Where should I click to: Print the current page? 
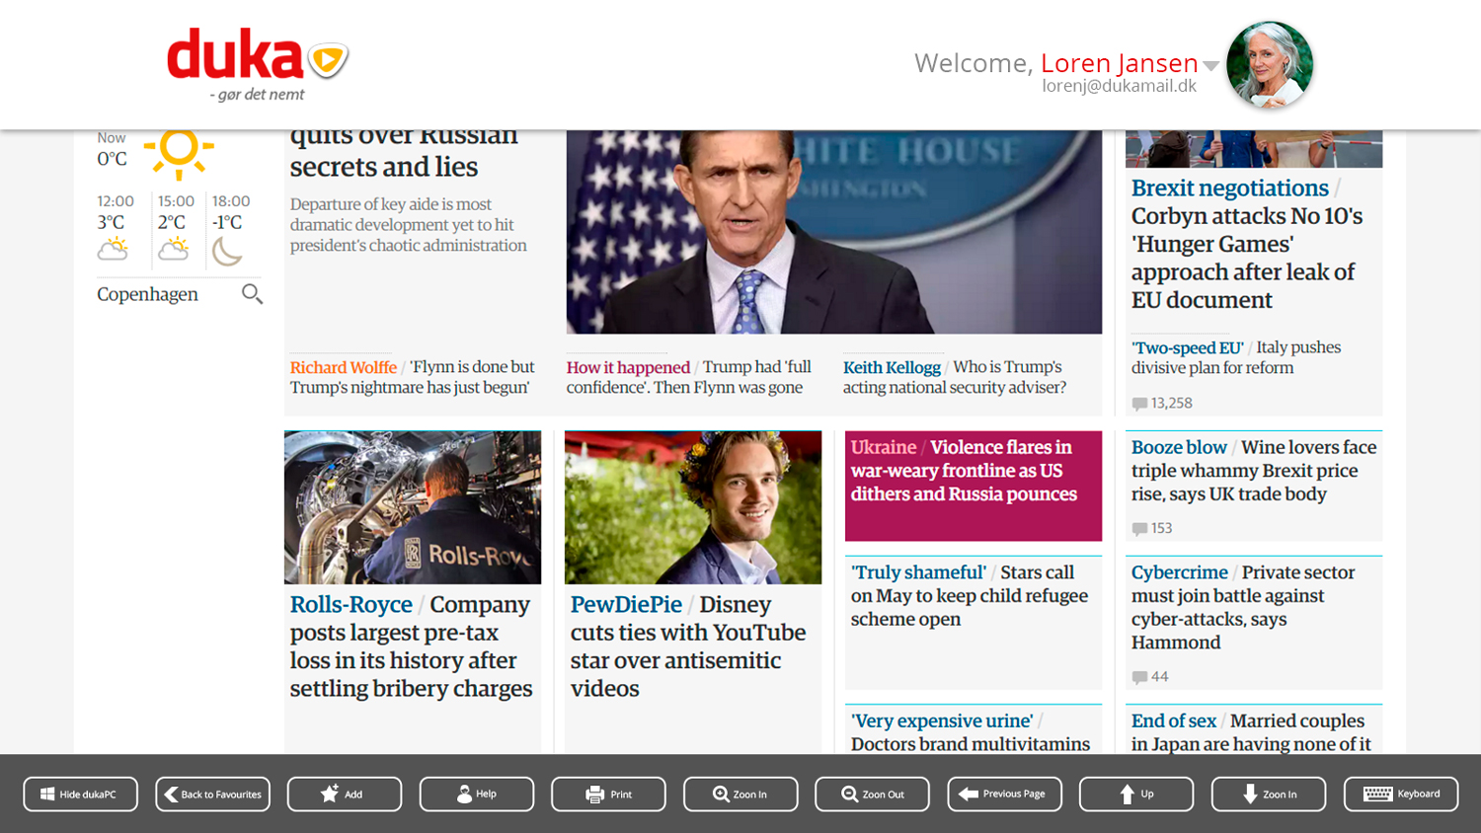coord(608,794)
